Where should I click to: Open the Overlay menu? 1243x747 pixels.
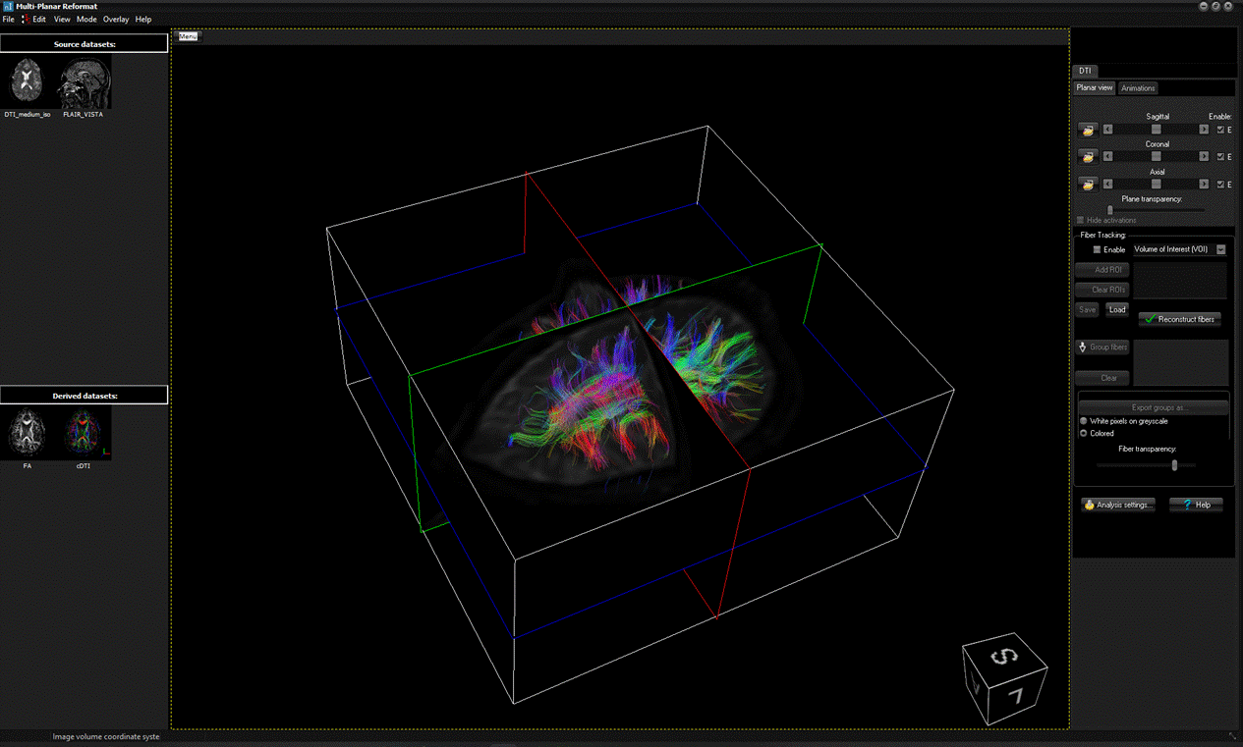click(x=116, y=20)
